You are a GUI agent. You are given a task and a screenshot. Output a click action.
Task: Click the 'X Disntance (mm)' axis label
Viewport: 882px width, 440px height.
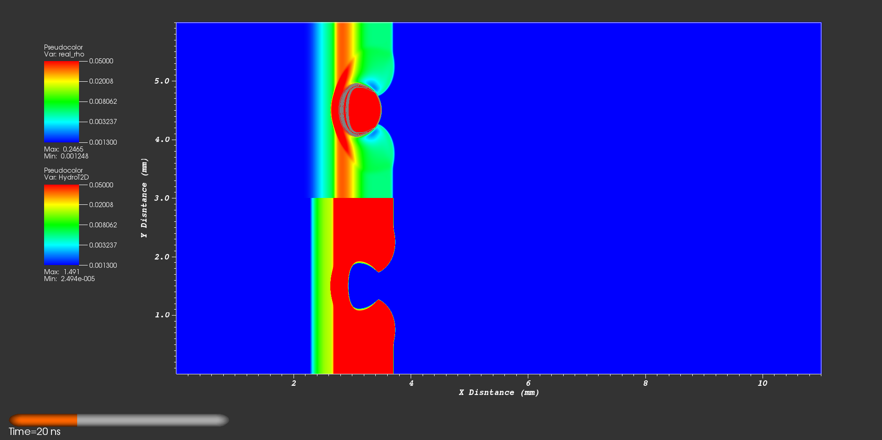[x=499, y=393]
